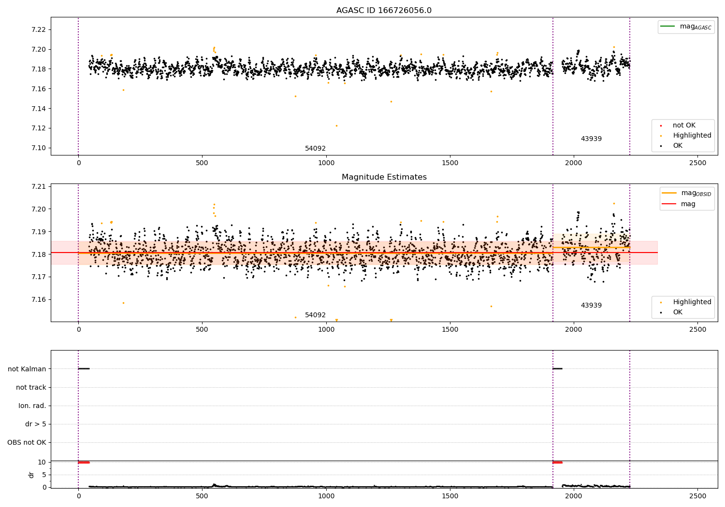
Task: Click red line swatch beside 'mag' legend
Action: pyautogui.click(x=669, y=204)
